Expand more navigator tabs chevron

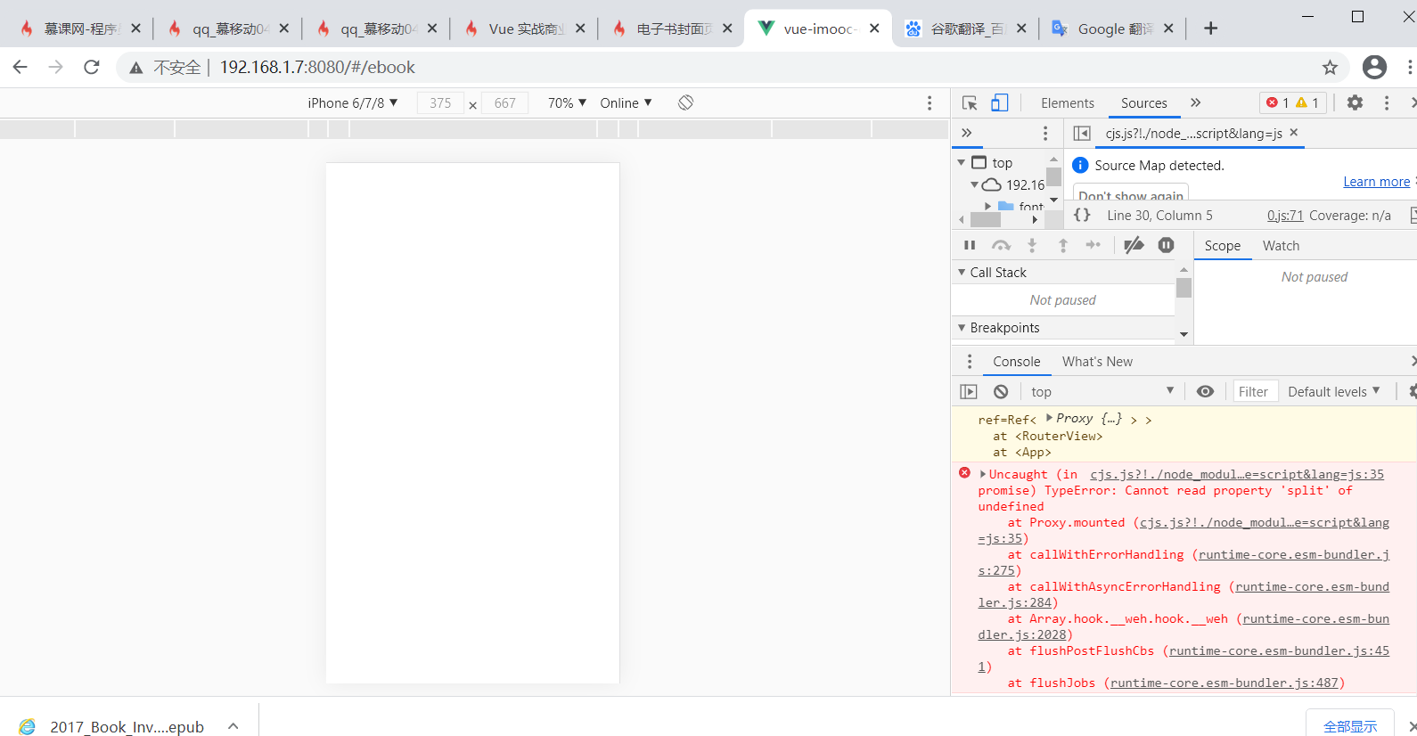coord(966,133)
